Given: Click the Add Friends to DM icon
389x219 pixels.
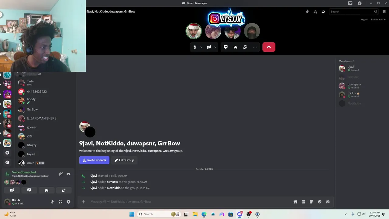Looking at the screenshot, I should pos(315,12).
